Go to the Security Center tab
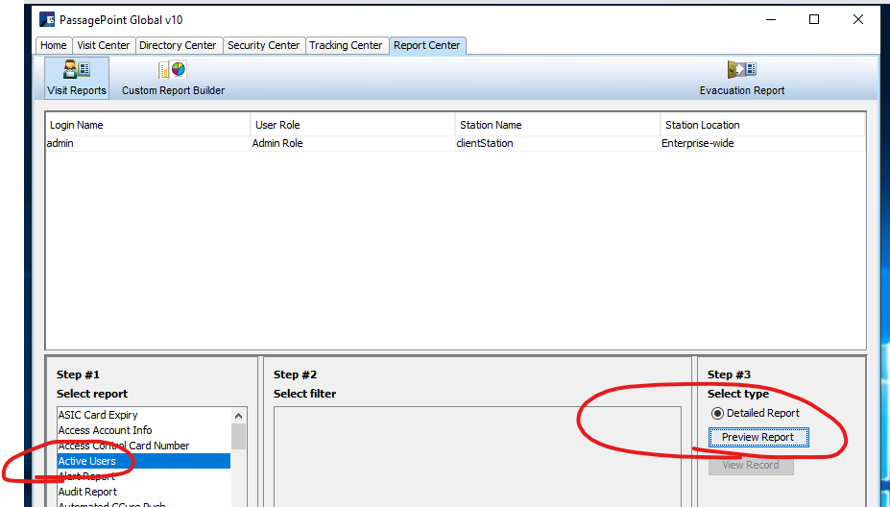Image resolution: width=890 pixels, height=507 pixels. (x=264, y=45)
